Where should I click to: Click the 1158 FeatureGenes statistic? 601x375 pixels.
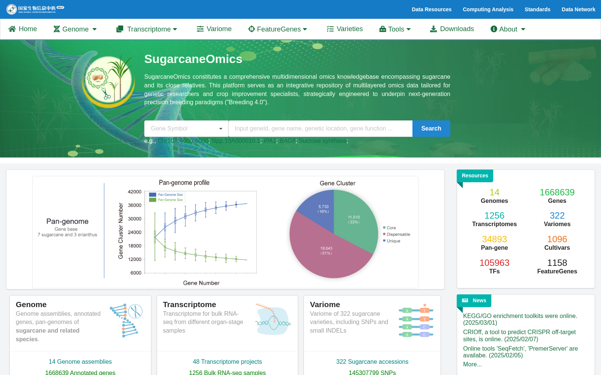tap(557, 267)
